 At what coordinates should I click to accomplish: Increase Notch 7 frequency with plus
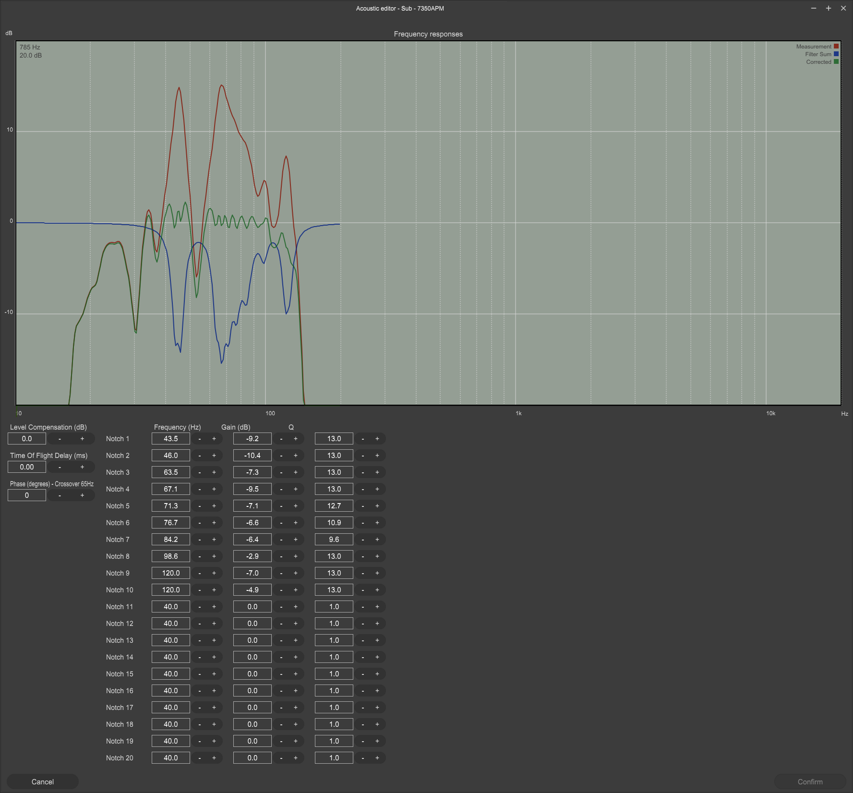[x=214, y=540]
